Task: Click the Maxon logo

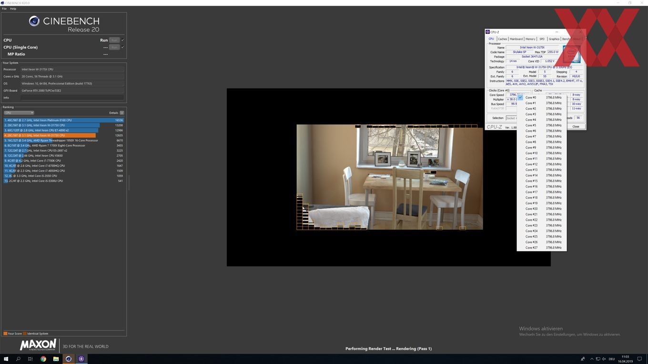Action: 38,345
